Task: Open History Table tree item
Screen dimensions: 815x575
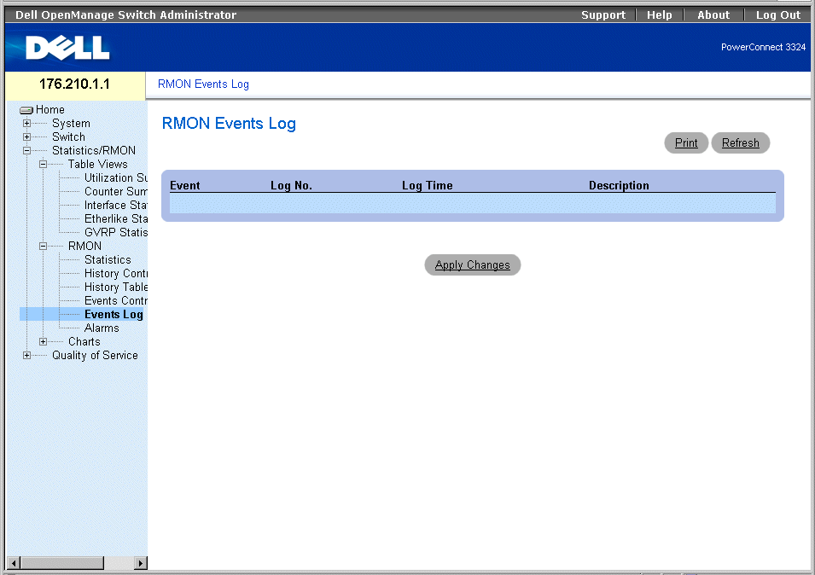Action: point(116,287)
